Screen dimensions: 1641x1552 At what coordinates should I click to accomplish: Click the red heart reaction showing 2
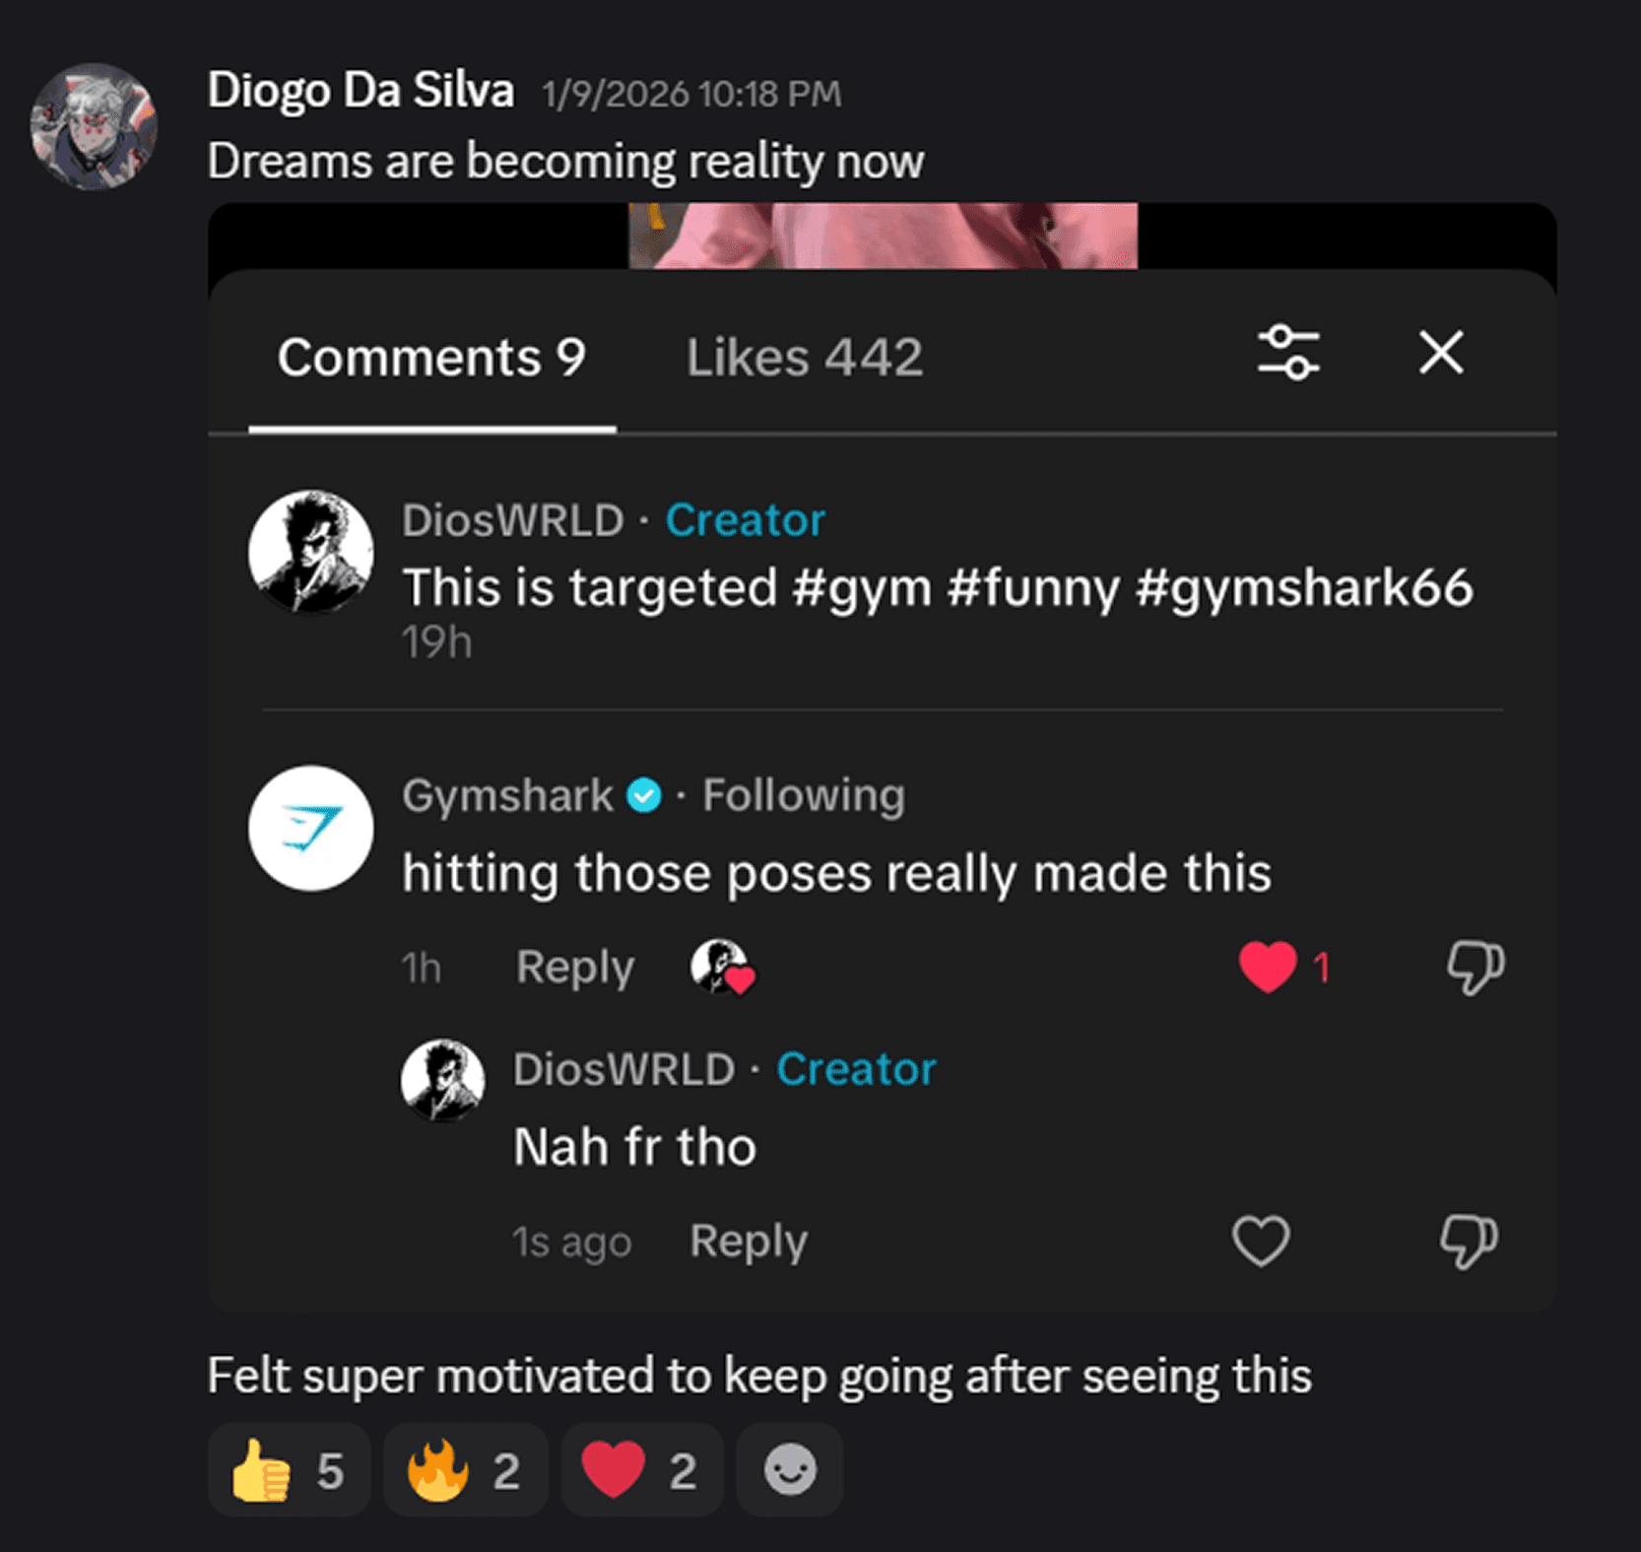point(638,1469)
